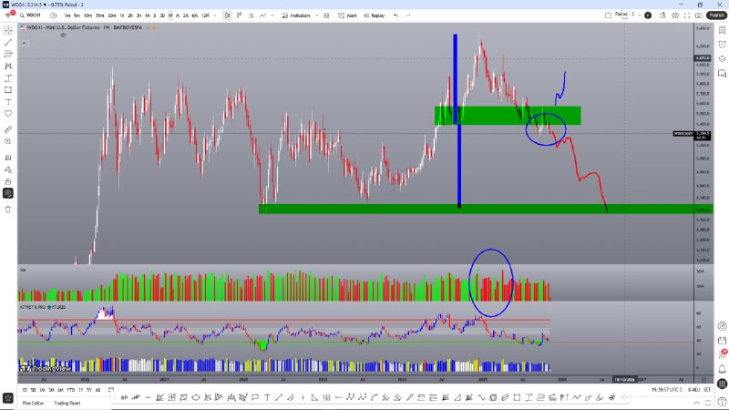The width and height of the screenshot is (729, 410).
Task: Click the undo arrow
Action: (395, 15)
